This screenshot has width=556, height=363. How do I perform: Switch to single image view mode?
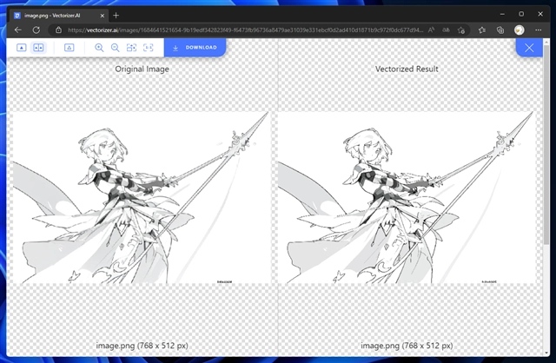[21, 48]
